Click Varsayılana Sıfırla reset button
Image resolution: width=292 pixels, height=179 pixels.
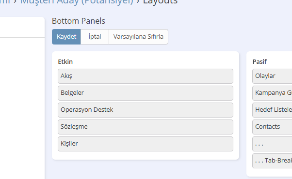click(x=138, y=37)
